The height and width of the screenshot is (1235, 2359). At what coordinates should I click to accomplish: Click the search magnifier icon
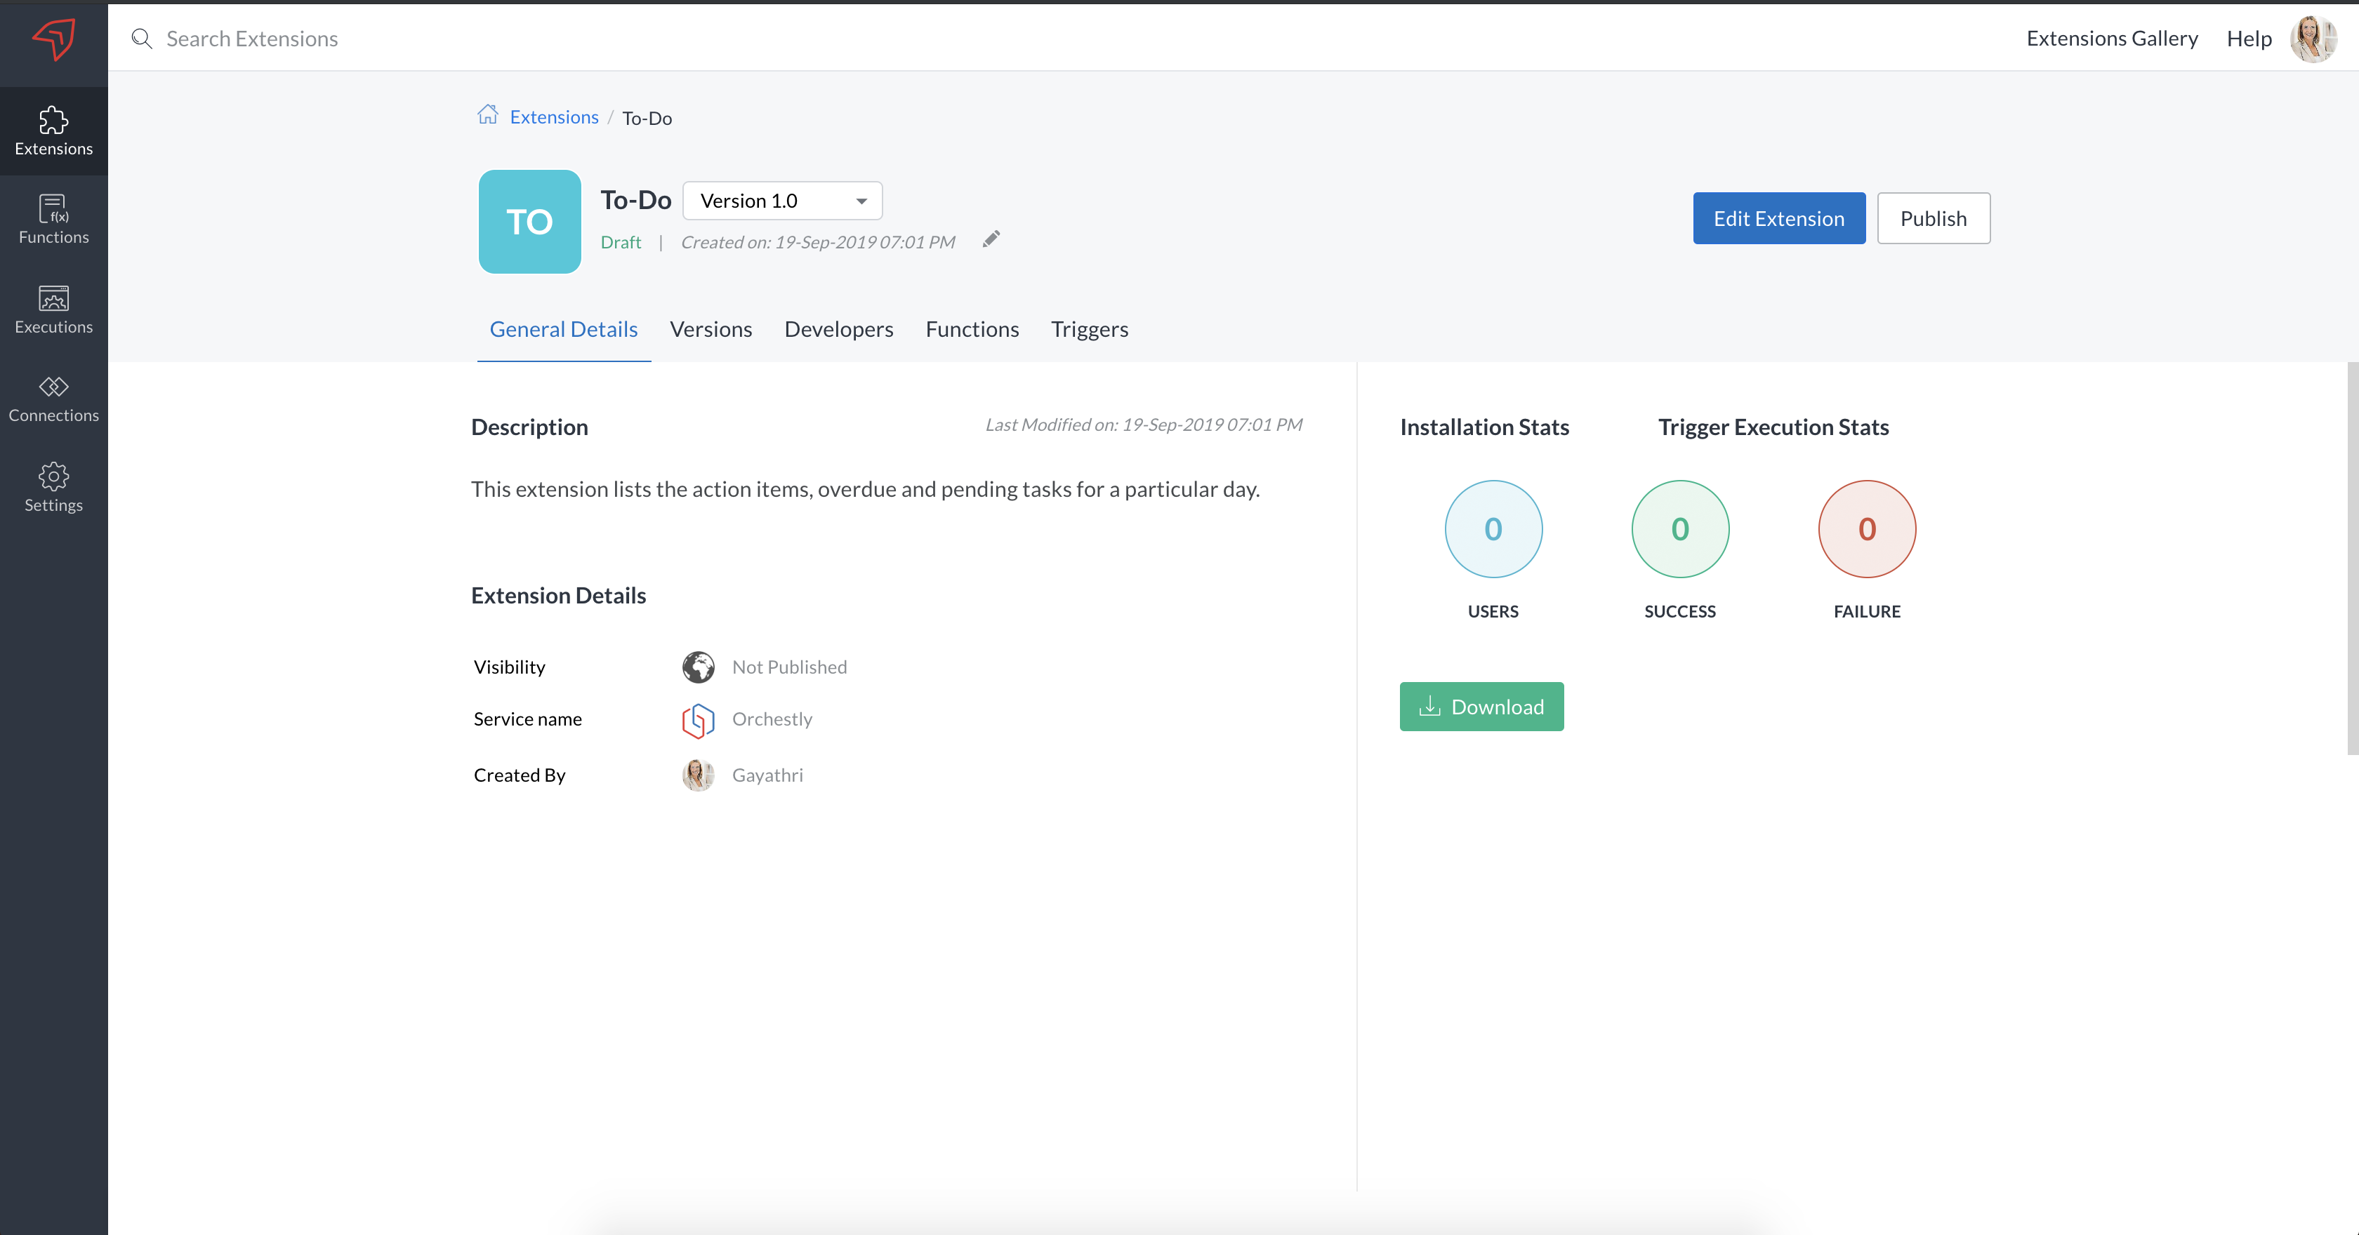tap(141, 39)
